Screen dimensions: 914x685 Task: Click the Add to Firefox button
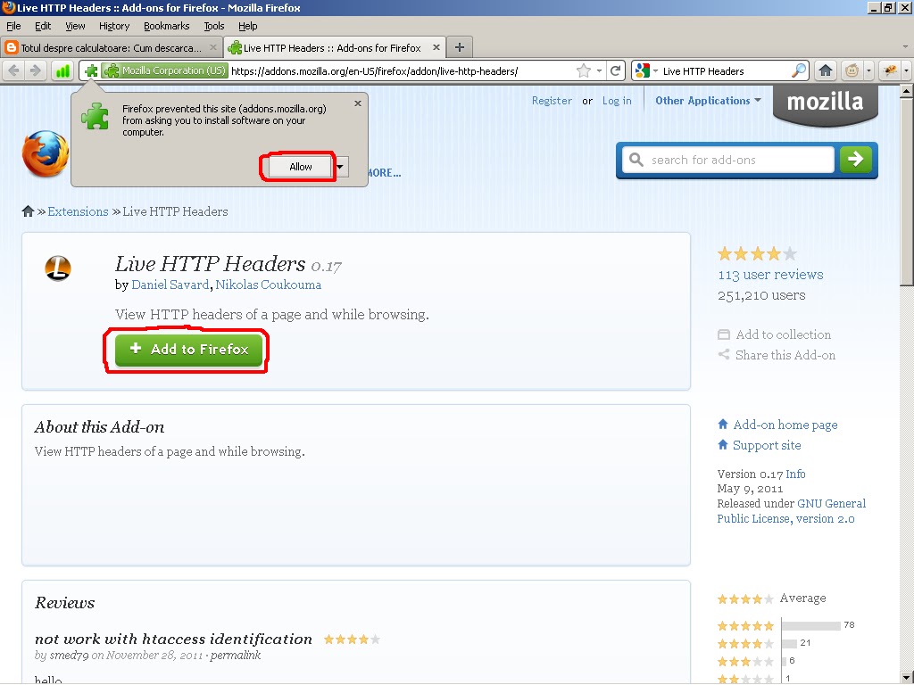pyautogui.click(x=189, y=350)
